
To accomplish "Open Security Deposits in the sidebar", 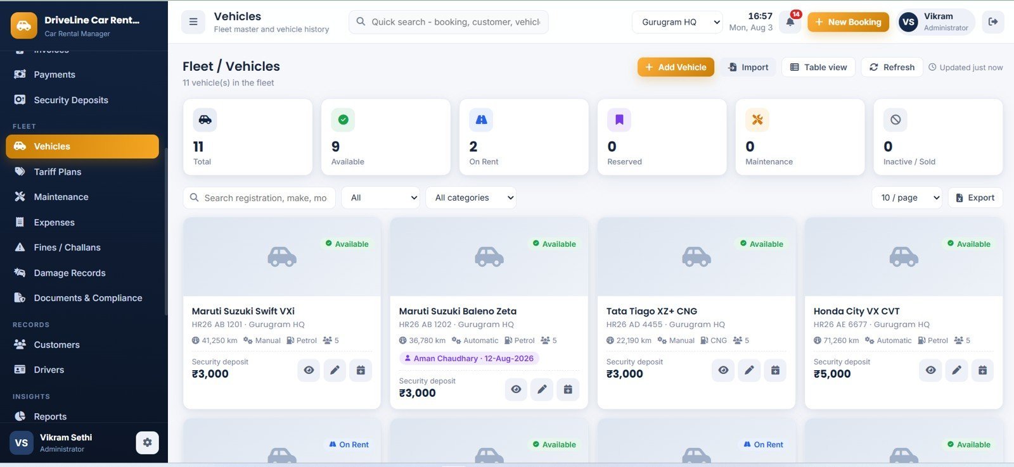I will pos(82,100).
